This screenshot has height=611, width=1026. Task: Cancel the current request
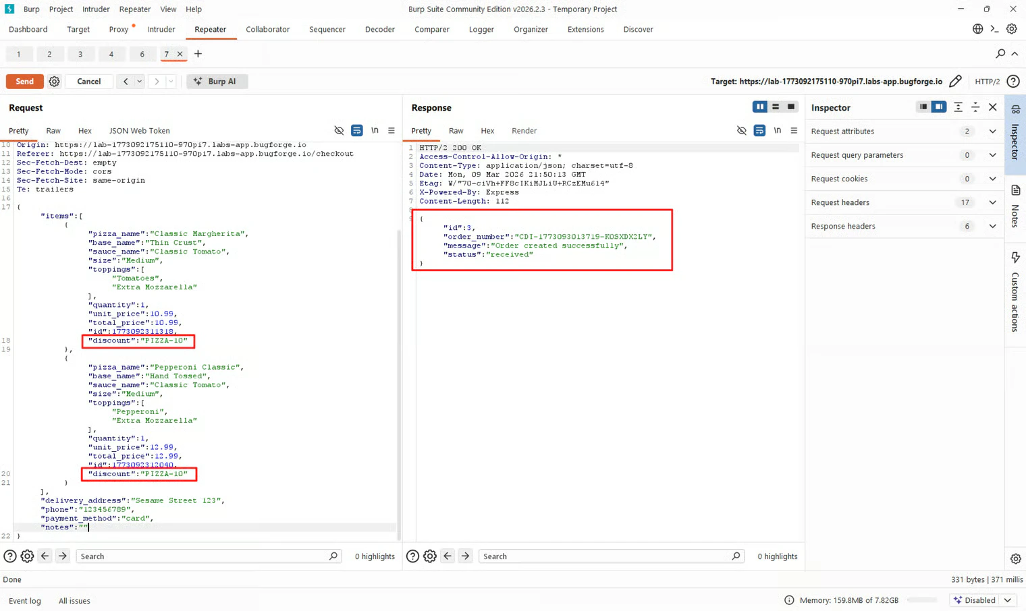pos(89,82)
